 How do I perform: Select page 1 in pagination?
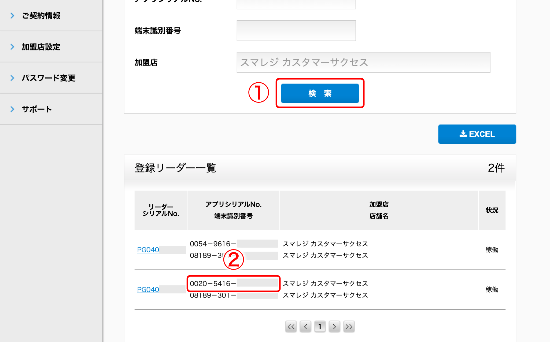point(320,326)
